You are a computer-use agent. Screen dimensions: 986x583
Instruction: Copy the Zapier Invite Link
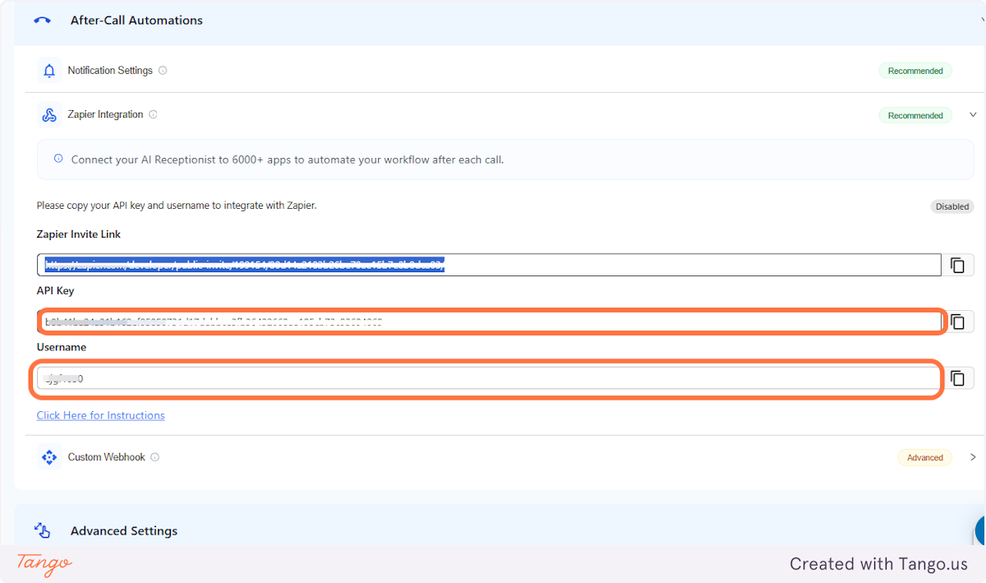pos(957,265)
